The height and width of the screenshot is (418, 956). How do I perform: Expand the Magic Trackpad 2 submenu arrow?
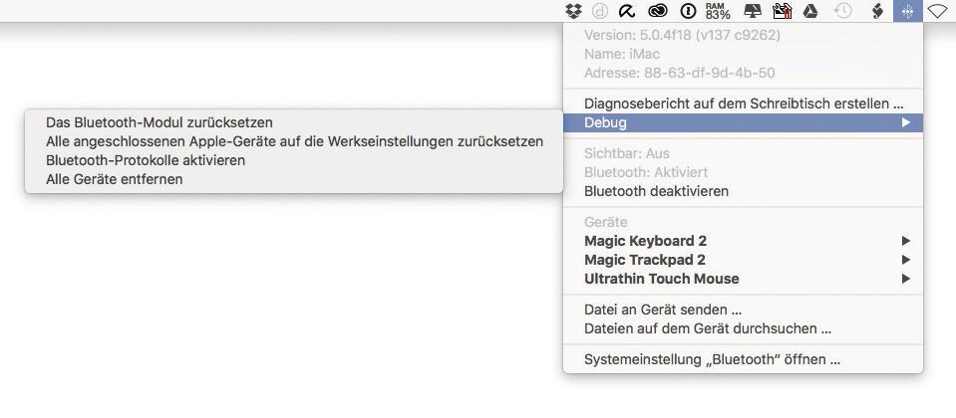point(906,260)
